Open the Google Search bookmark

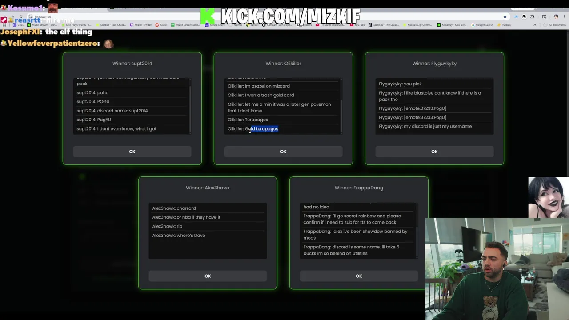coord(482,25)
